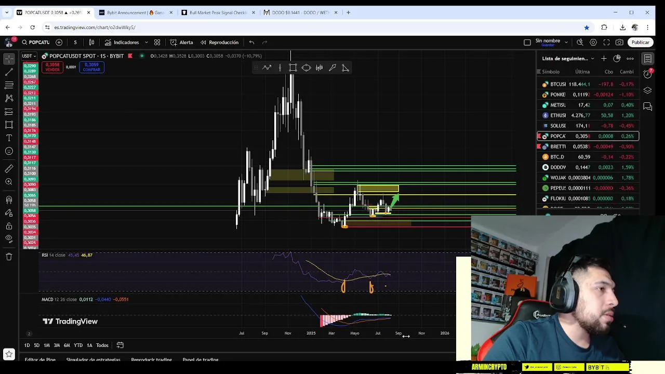Select DODOV row in the watchlist
The image size is (665, 374).
[x=588, y=167]
